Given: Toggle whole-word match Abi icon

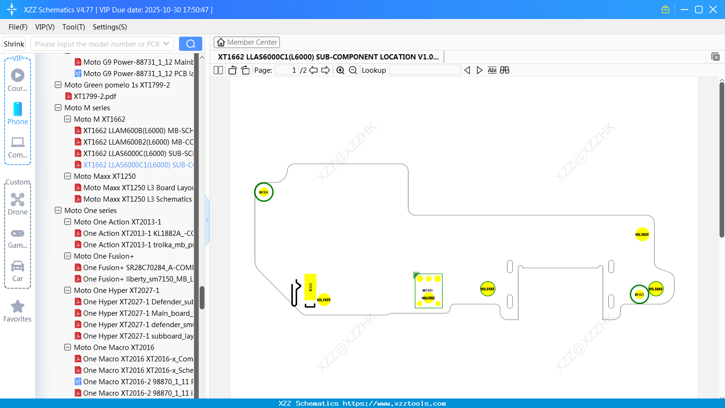Looking at the screenshot, I should click(x=492, y=70).
